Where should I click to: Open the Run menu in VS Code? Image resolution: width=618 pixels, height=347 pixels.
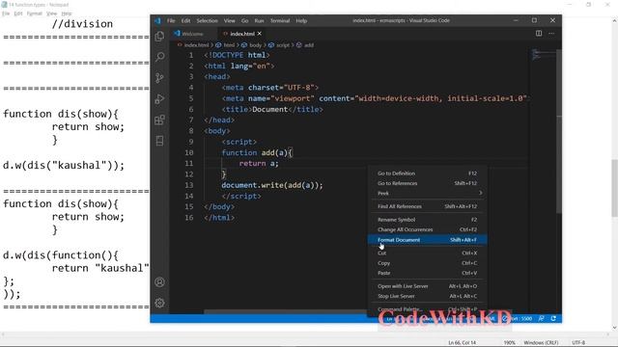(259, 20)
